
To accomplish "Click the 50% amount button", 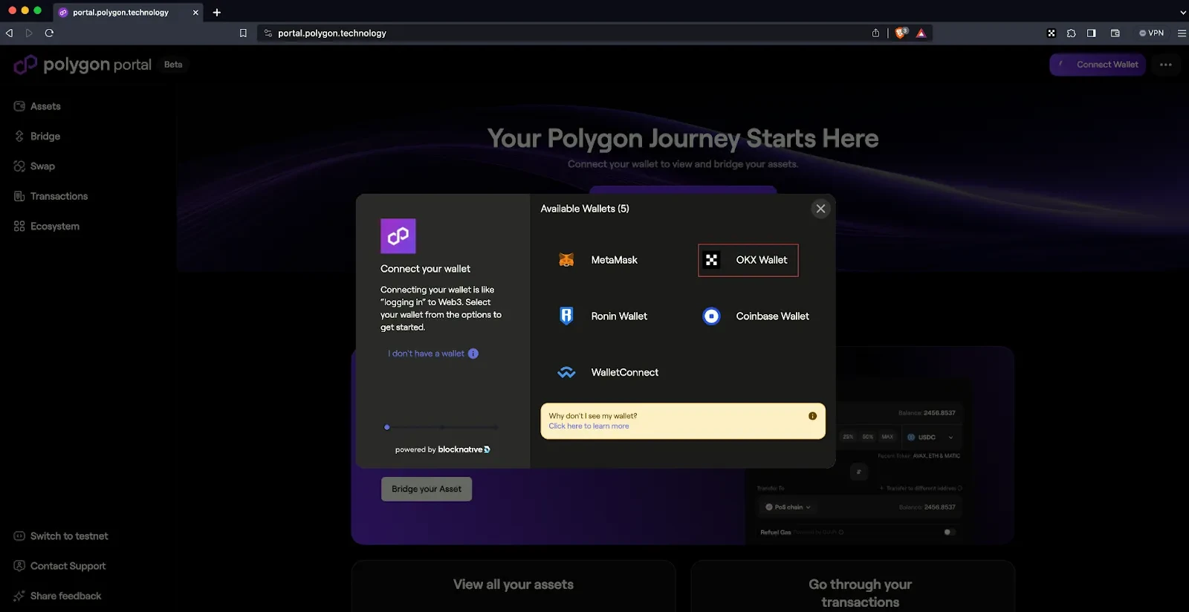I will [x=867, y=437].
